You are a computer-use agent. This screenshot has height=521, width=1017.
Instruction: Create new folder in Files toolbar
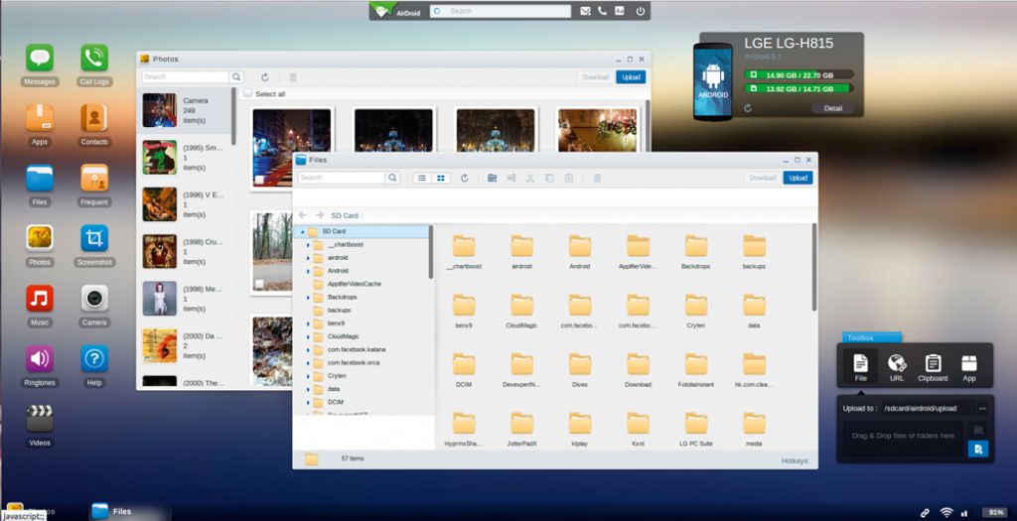point(492,178)
